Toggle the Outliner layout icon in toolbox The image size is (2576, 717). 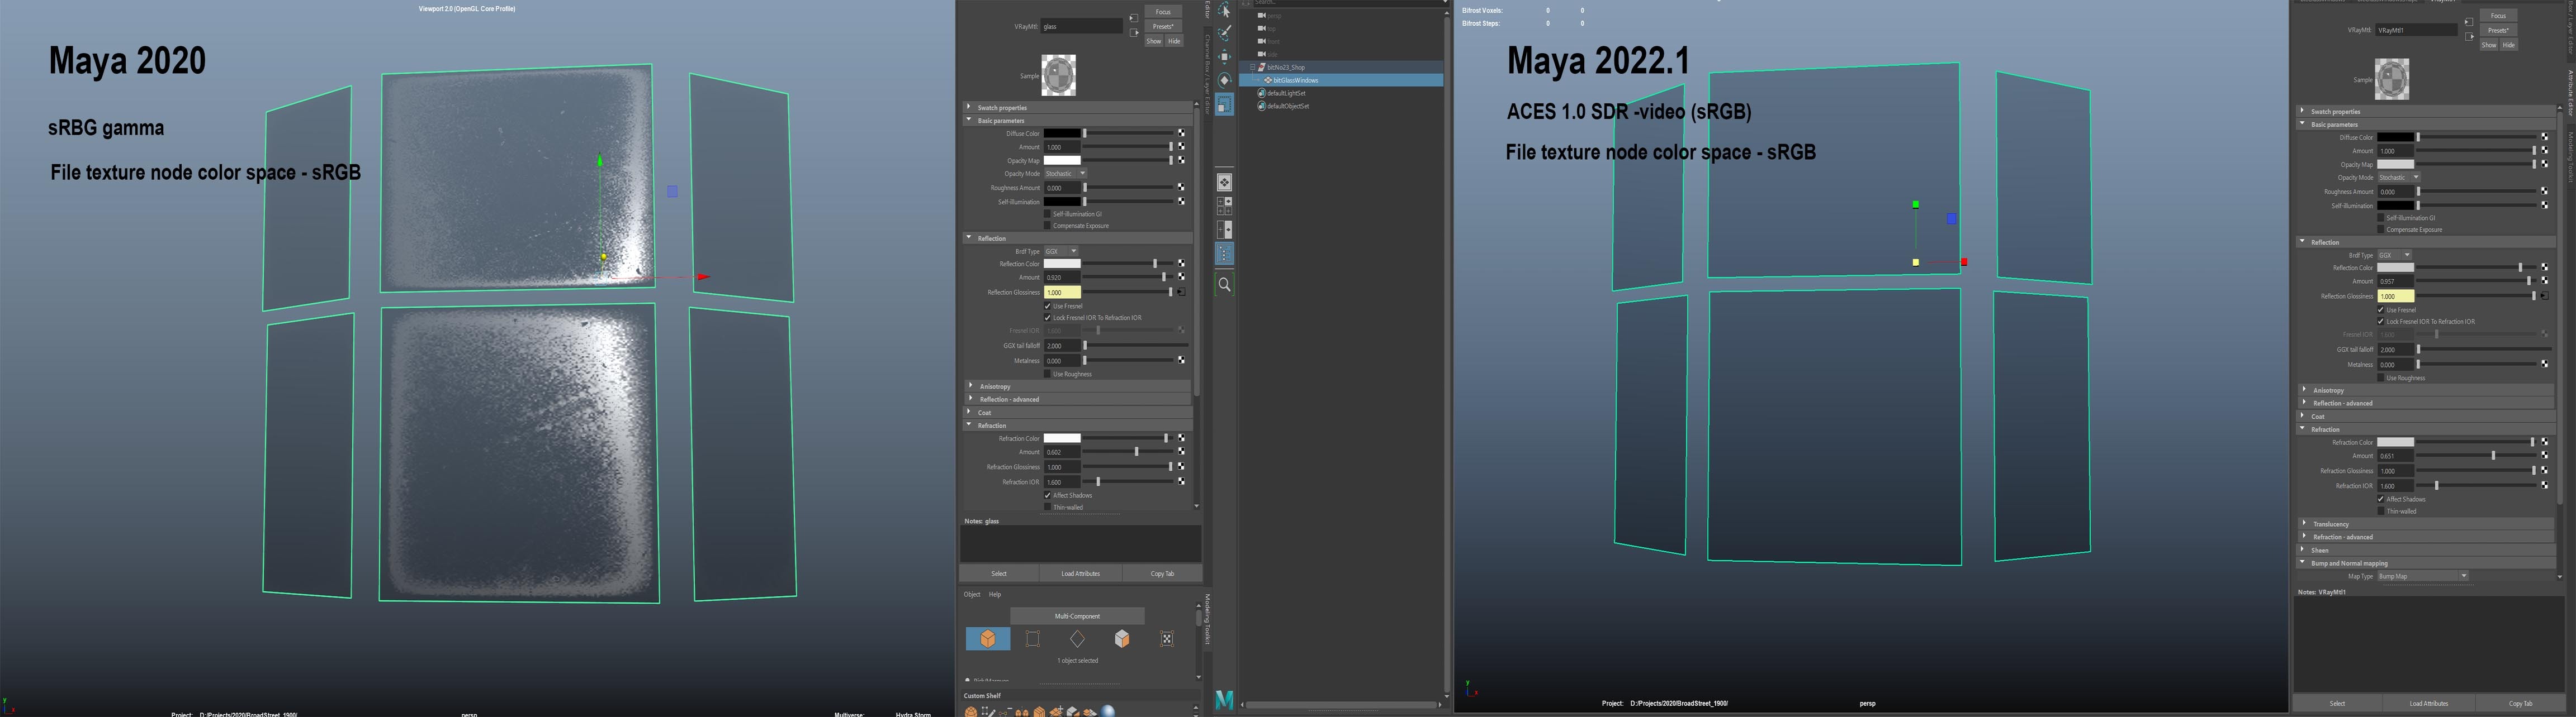[1224, 254]
